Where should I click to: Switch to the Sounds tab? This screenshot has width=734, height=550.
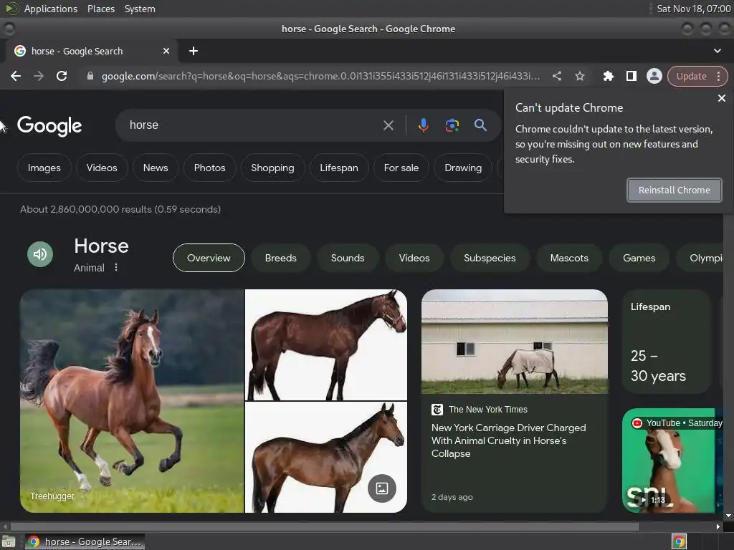348,258
